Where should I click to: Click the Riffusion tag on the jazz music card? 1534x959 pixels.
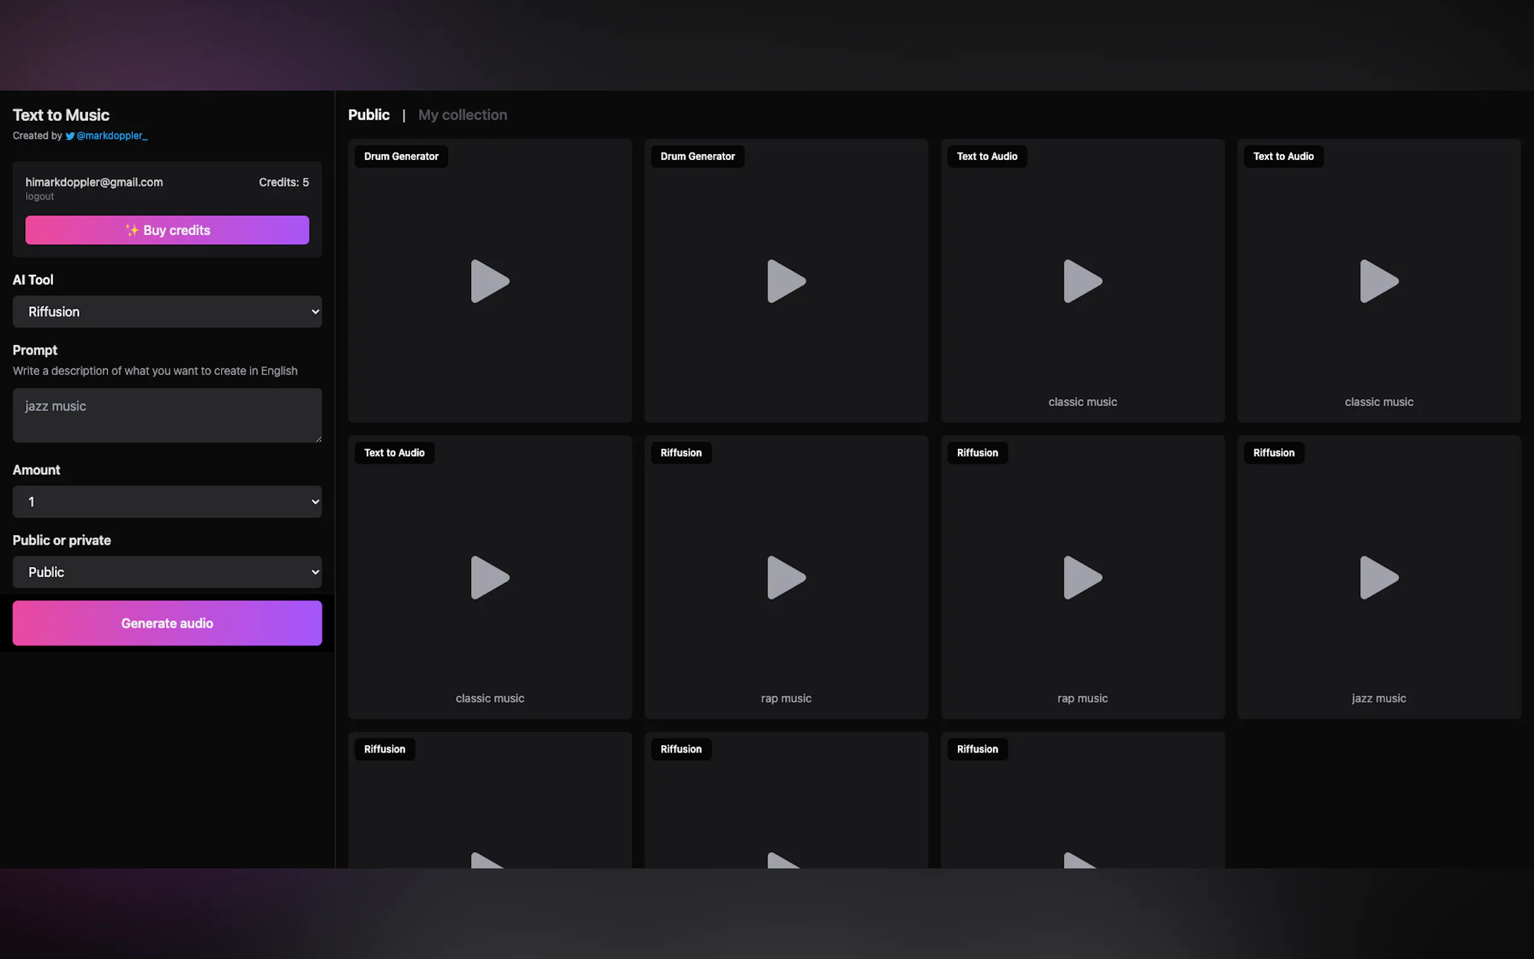1273,453
